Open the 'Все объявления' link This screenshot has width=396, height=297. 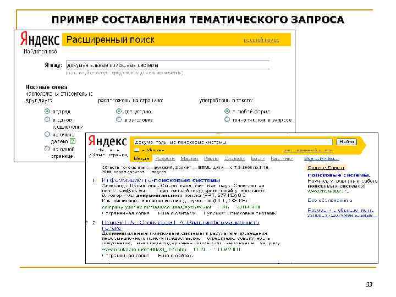pos(329,200)
